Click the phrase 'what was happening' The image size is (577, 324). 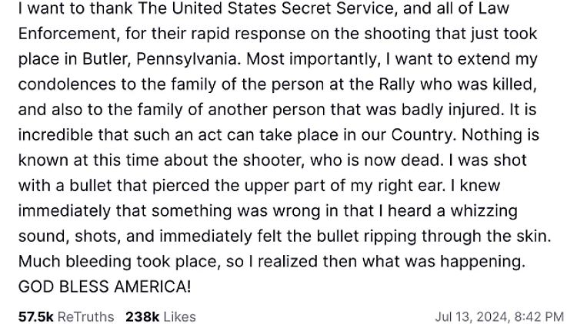[442, 262]
